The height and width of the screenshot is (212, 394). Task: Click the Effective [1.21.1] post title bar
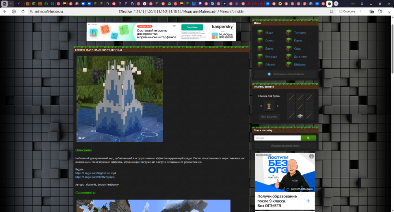(x=161, y=50)
